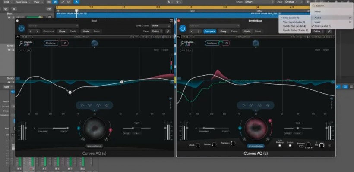This screenshot has height=172, width=354.
Task: Open Tilt dropdown in Synth Bass plugin
Action: coord(299,123)
